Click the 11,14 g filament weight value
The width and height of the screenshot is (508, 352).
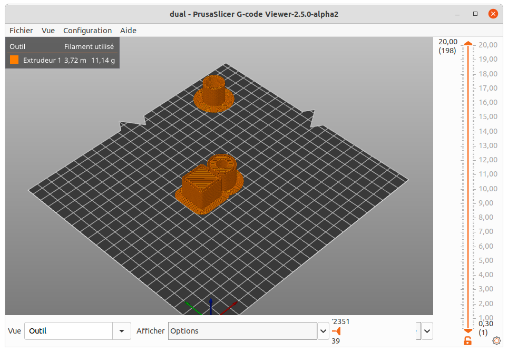click(x=103, y=60)
